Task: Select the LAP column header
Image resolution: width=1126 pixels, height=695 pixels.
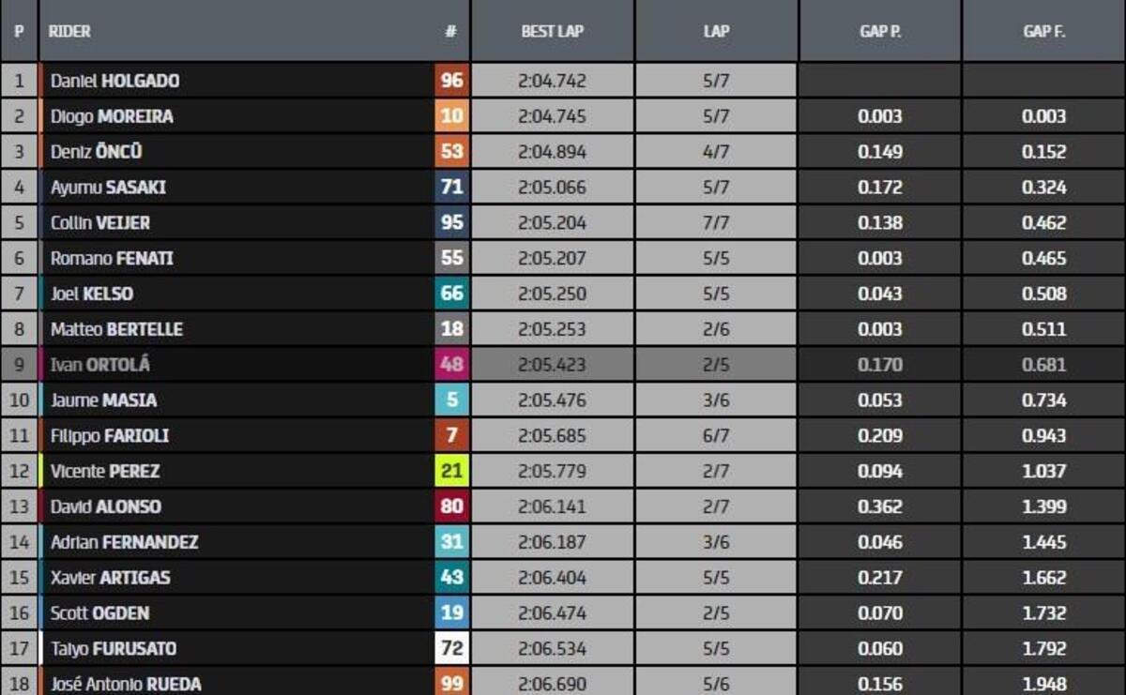Action: tap(716, 31)
